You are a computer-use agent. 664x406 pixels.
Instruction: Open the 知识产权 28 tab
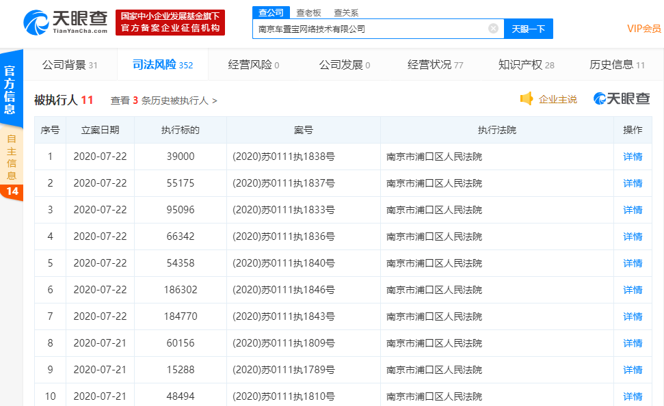click(527, 65)
